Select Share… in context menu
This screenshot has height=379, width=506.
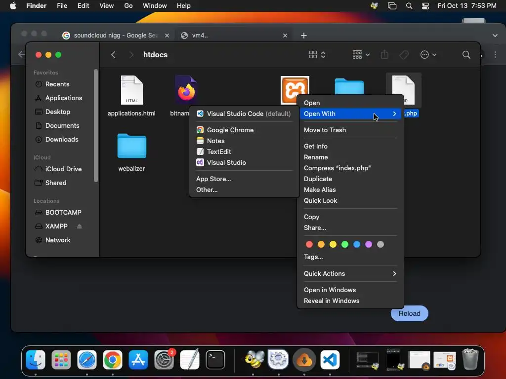pos(350,228)
